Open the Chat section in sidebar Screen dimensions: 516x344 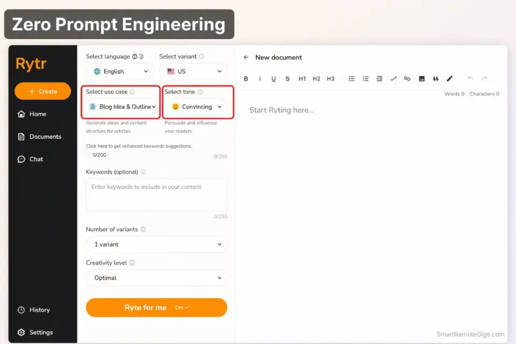pos(37,159)
